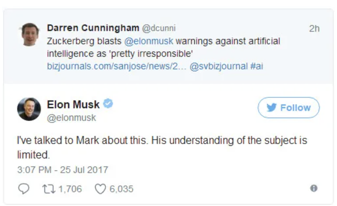Open the tweet info circle icon
The width and height of the screenshot is (337, 206).
tap(314, 188)
